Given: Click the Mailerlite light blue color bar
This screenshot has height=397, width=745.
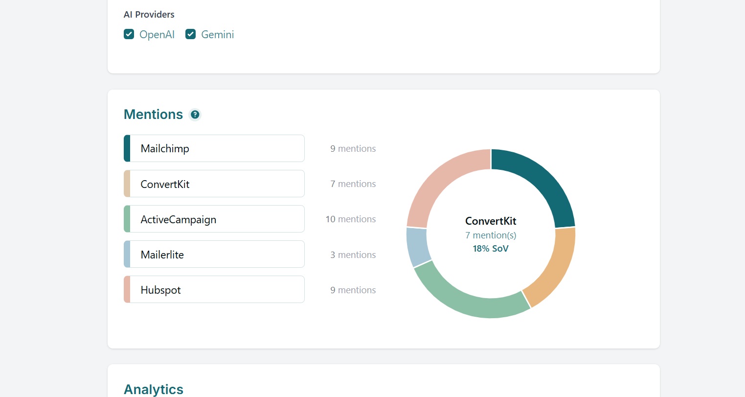Looking at the screenshot, I should [x=127, y=254].
